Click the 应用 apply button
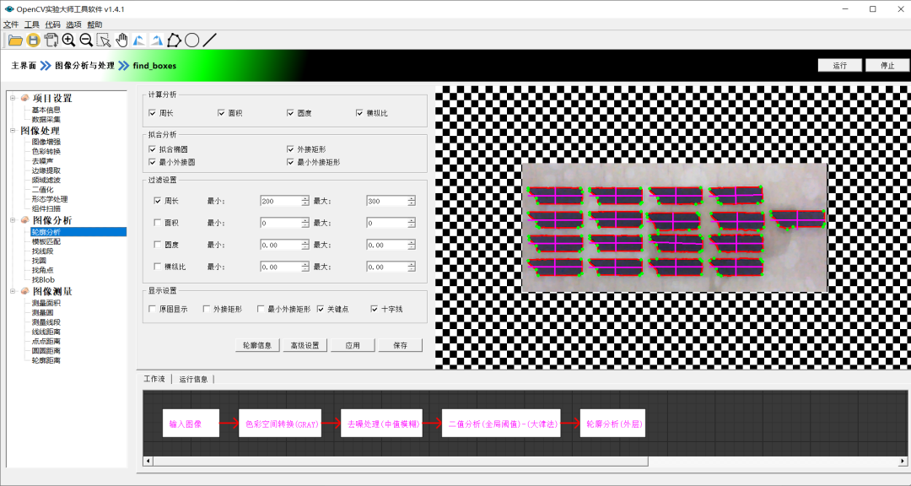911x486 pixels. [x=353, y=345]
